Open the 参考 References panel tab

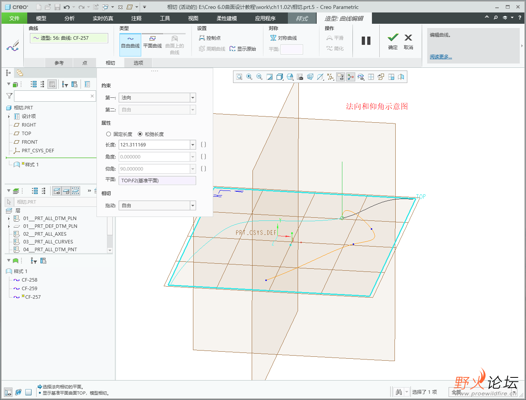click(59, 63)
